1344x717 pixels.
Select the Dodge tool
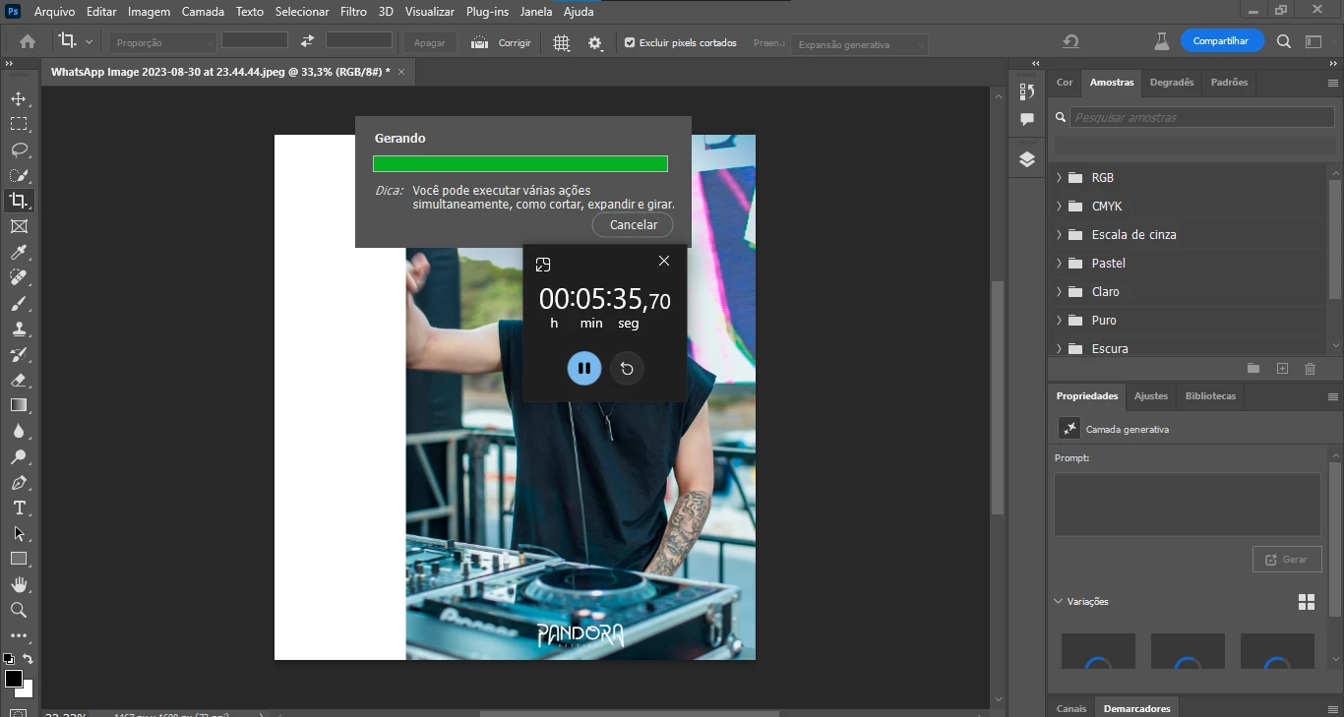[x=18, y=456]
